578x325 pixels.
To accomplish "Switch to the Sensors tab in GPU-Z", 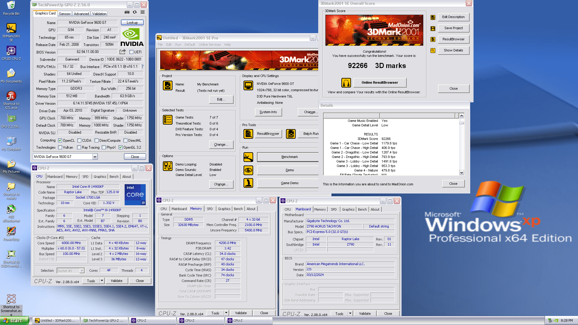I will tap(65, 14).
